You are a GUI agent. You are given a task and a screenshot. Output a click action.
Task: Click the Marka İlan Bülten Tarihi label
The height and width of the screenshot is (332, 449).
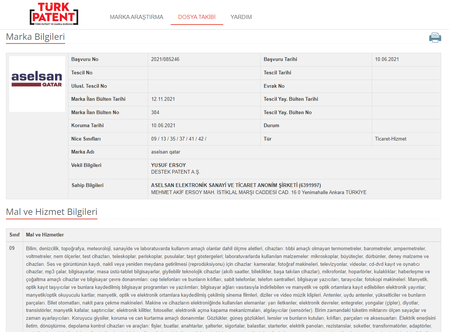98,99
